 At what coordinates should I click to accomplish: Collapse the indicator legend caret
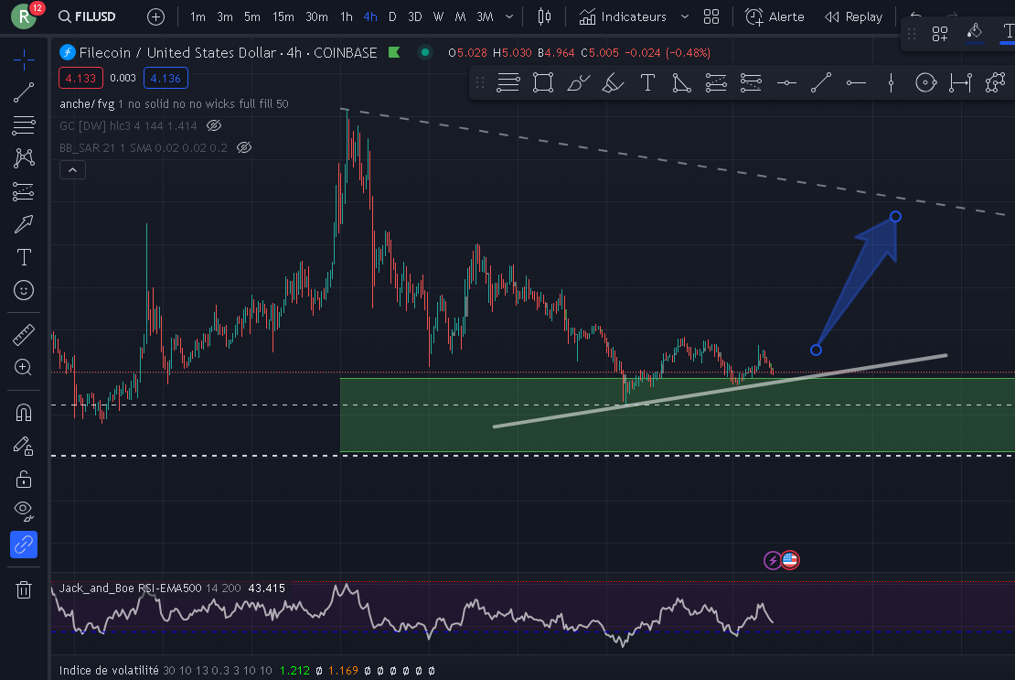(x=72, y=169)
